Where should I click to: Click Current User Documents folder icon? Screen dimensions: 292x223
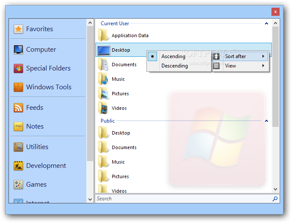point(103,65)
